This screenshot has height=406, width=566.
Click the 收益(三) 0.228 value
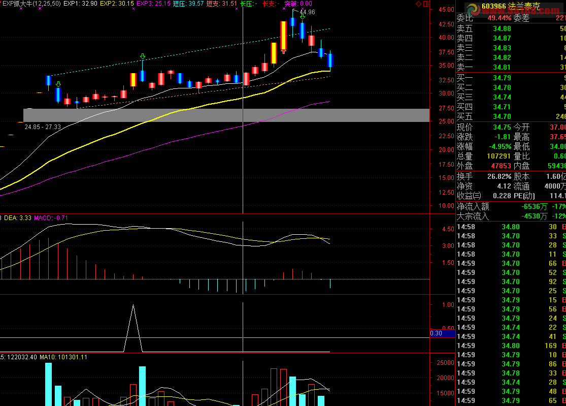coord(502,196)
